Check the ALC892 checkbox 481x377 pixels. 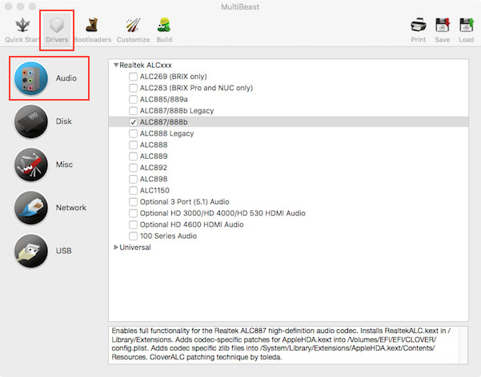[133, 168]
